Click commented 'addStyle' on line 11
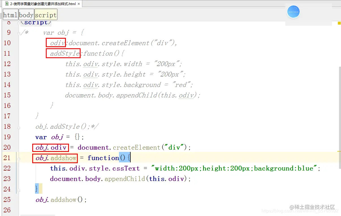The height and width of the screenshot is (216, 341). click(x=65, y=54)
